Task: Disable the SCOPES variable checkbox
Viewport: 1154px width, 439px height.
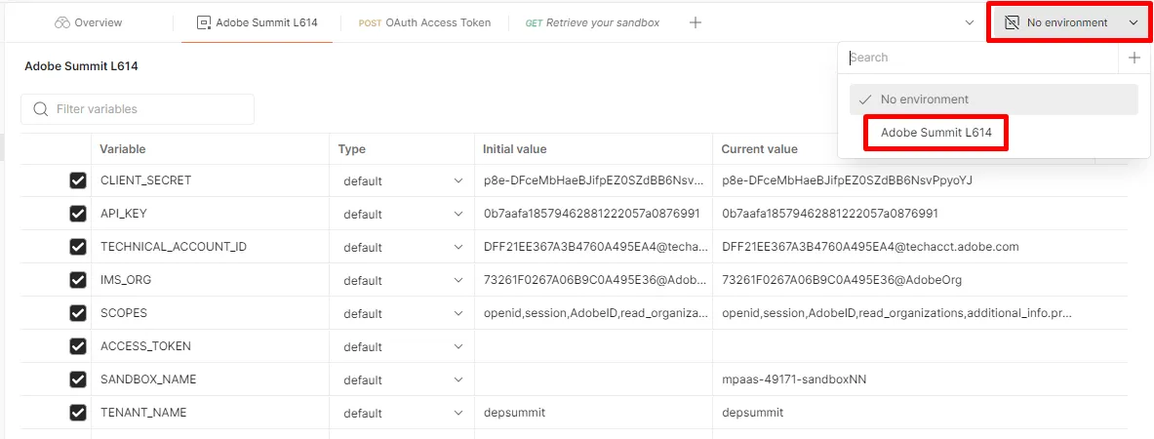Action: tap(77, 313)
